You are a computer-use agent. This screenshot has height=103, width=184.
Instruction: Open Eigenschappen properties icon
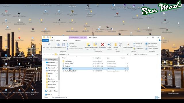(128, 45)
